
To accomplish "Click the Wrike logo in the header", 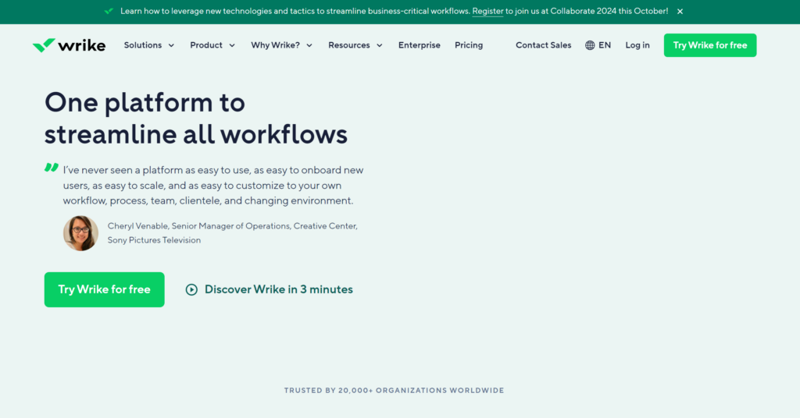I will pos(69,45).
